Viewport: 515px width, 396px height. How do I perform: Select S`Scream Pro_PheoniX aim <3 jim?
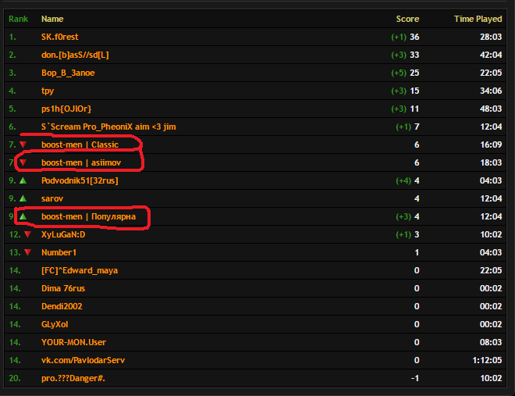[x=108, y=127]
